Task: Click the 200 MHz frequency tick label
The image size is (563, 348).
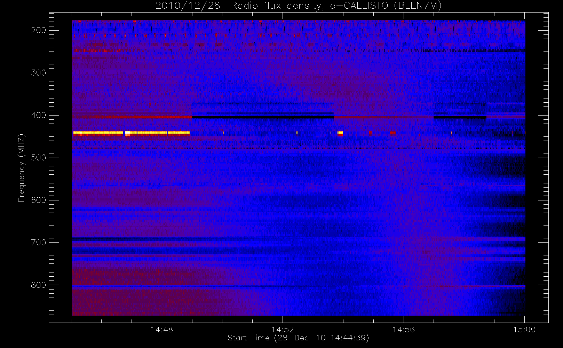Action: [39, 30]
